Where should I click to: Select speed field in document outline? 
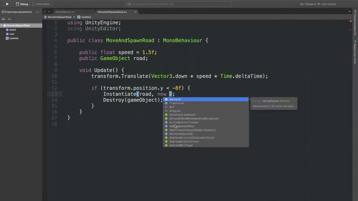pyautogui.click(x=12, y=30)
